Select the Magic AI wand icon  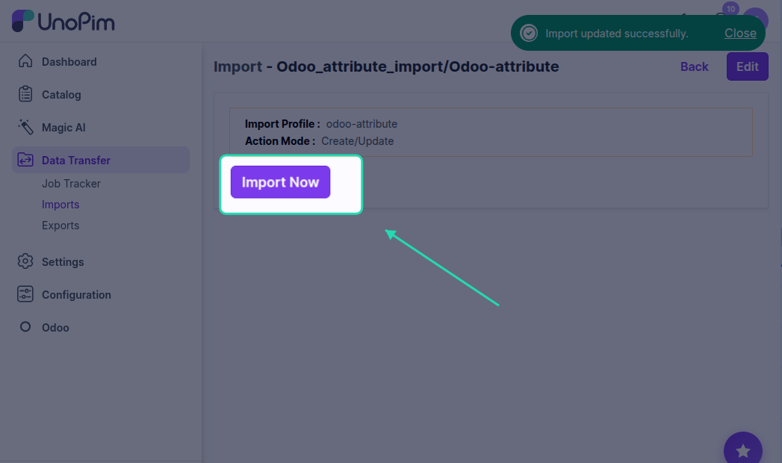pos(25,127)
